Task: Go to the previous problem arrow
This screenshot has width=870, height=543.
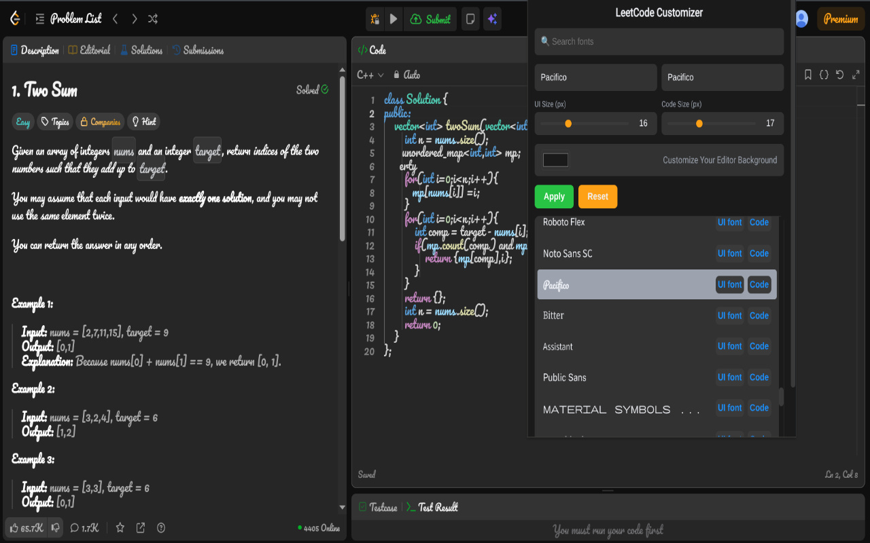Action: click(x=116, y=19)
